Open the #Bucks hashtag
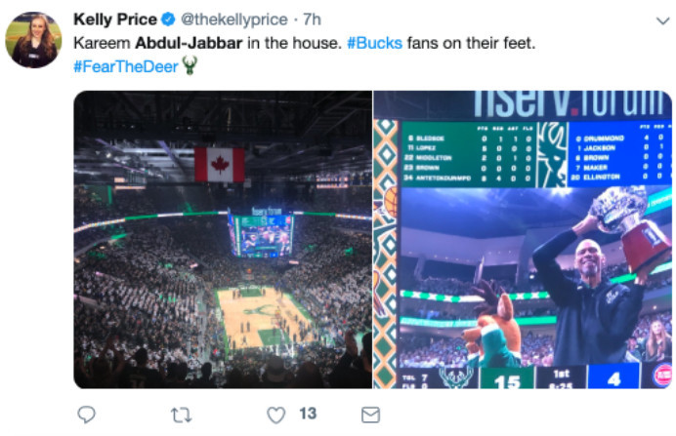Screen dimensions: 676x436 [373, 45]
